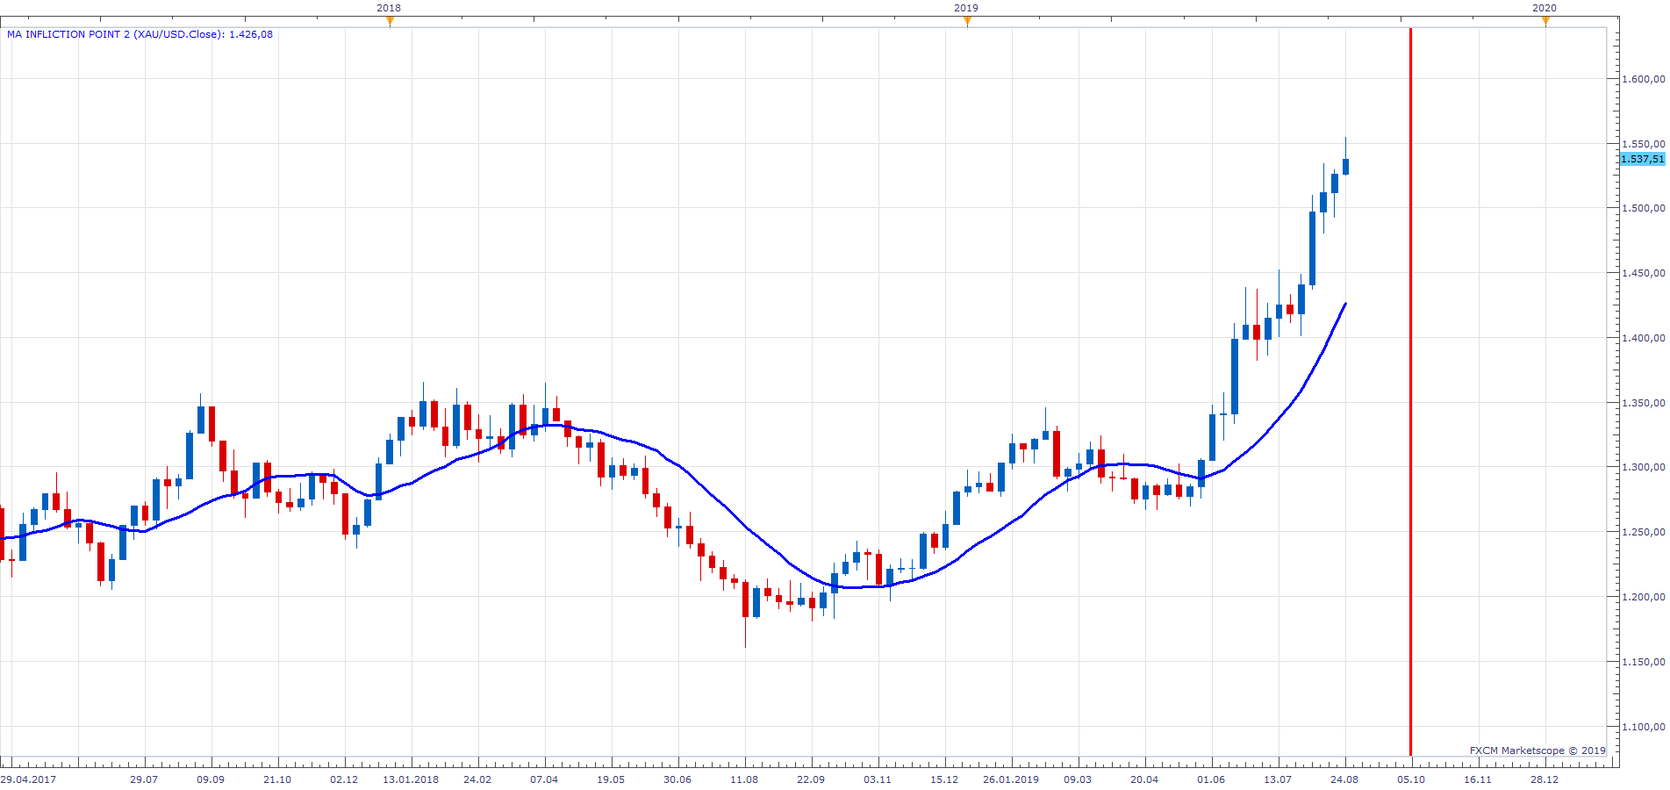Click the 1.300,00 price axis label
Viewport: 1670px width, 790px height.
tap(1643, 467)
